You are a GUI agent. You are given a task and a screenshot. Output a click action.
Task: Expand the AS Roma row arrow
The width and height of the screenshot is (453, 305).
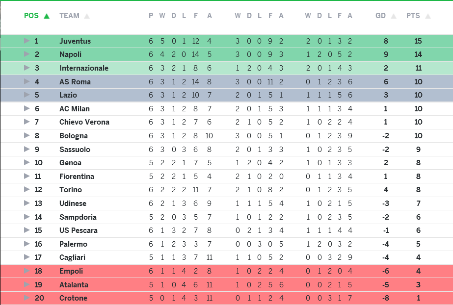(x=27, y=81)
